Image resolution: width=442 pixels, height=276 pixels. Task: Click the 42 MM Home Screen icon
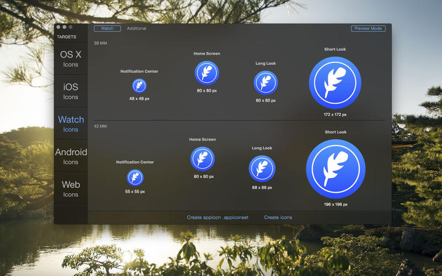(x=202, y=158)
